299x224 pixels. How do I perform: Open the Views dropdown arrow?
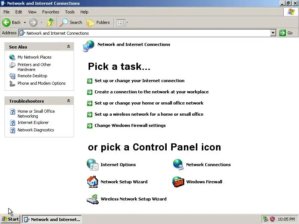click(127, 23)
